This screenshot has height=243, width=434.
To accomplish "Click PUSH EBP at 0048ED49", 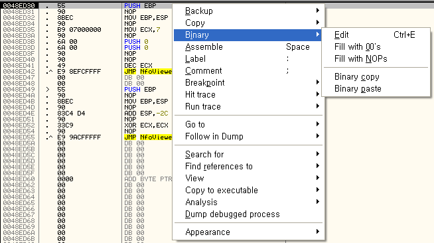I will point(140,90).
